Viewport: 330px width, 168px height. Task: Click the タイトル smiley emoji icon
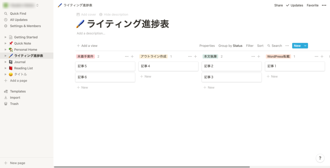(x=11, y=74)
